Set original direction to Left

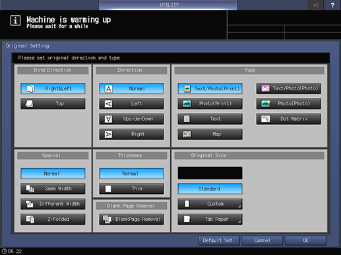coord(131,104)
